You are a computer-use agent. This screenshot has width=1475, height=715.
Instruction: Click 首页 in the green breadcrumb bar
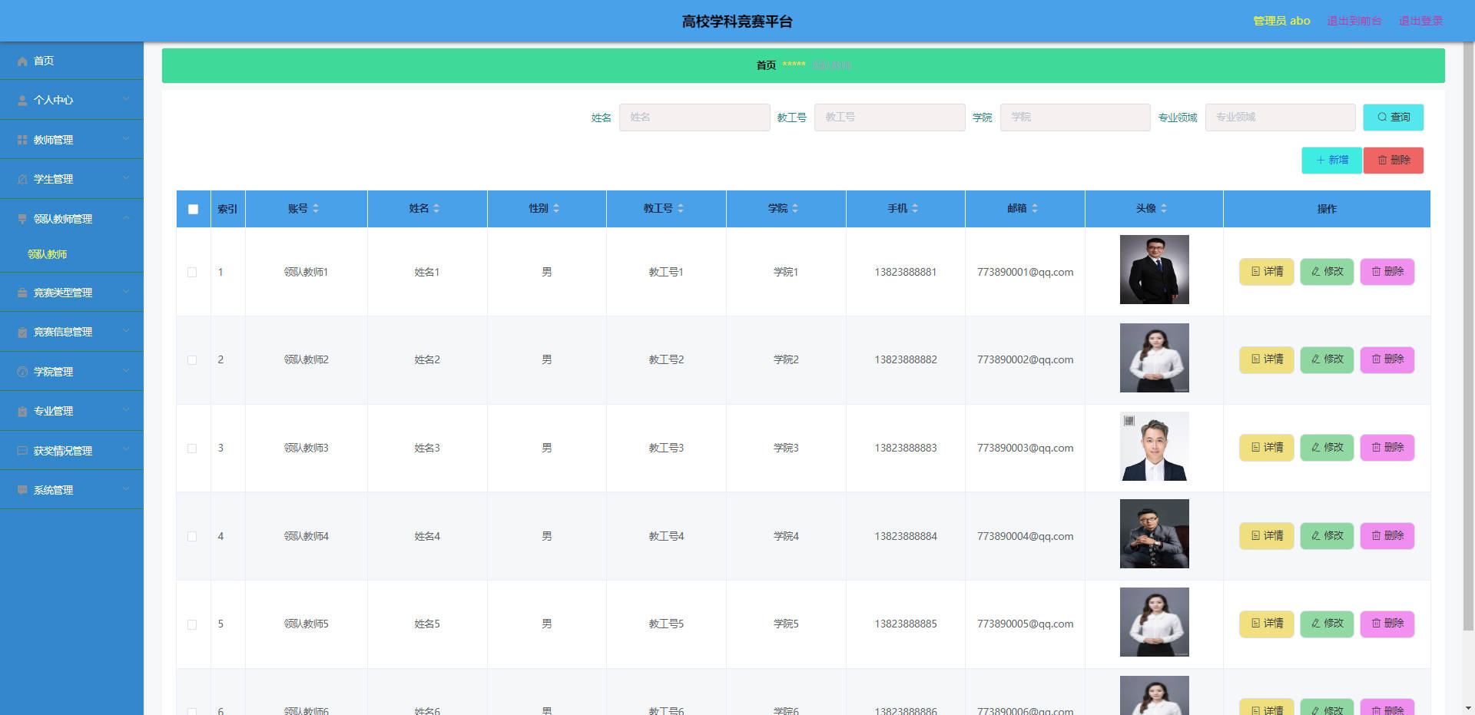[766, 65]
